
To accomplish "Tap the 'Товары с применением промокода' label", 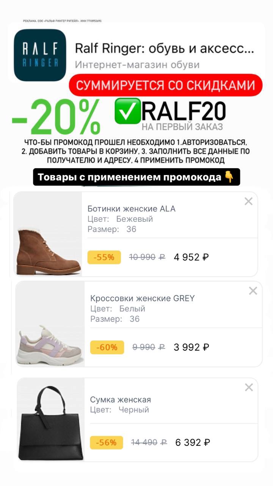I will (x=129, y=177).
